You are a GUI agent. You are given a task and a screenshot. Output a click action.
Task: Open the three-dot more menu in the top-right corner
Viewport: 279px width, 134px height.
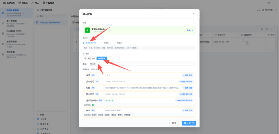point(274,3)
